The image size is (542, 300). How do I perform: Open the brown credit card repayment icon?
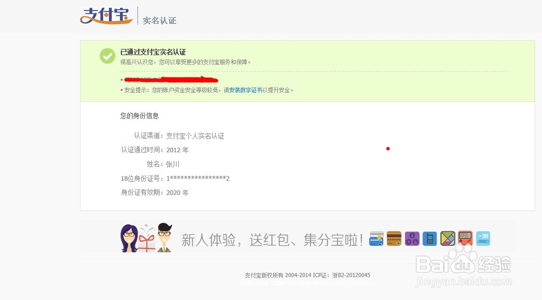pyautogui.click(x=394, y=239)
